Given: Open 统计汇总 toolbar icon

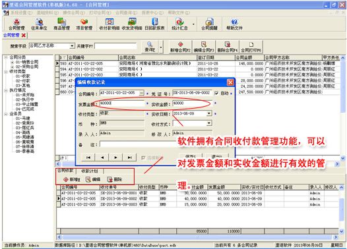Looking at the screenshot, I should [179, 24].
